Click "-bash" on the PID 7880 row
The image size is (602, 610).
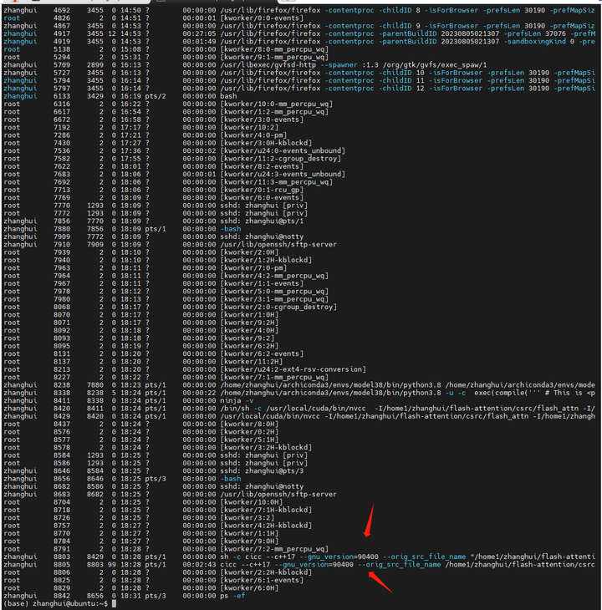pyautogui.click(x=231, y=229)
